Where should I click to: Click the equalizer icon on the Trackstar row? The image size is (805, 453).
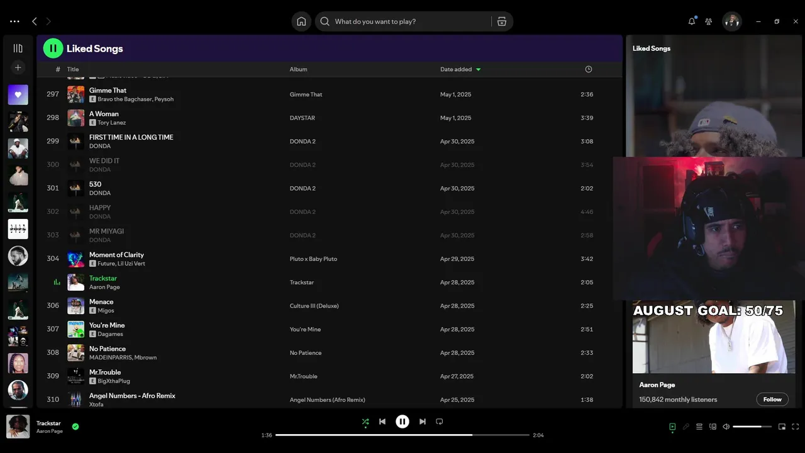(x=57, y=282)
